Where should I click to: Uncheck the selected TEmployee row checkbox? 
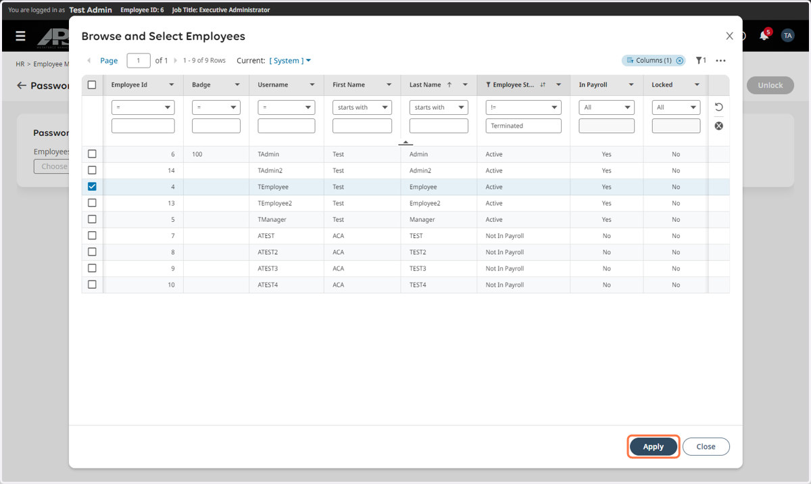92,187
